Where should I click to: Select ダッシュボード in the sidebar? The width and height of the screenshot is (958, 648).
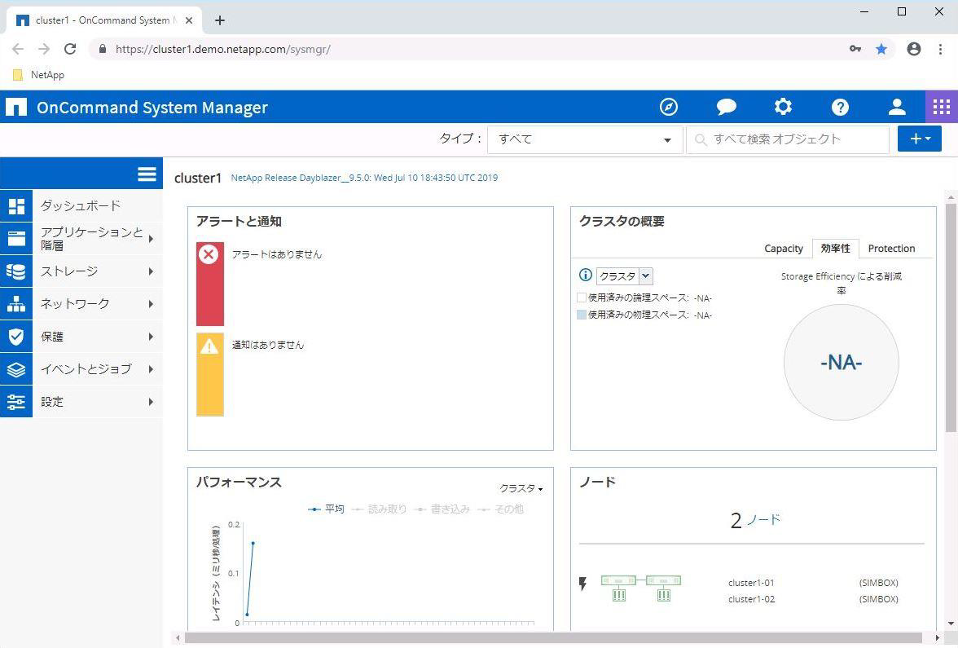(81, 206)
